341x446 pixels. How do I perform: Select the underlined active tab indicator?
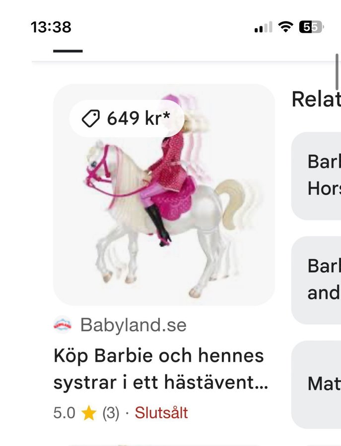coord(68,51)
